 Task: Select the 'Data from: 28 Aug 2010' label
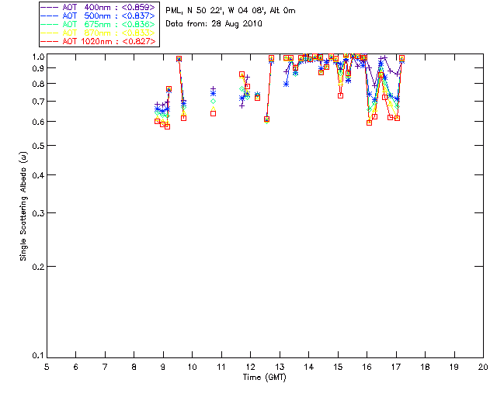214,24
